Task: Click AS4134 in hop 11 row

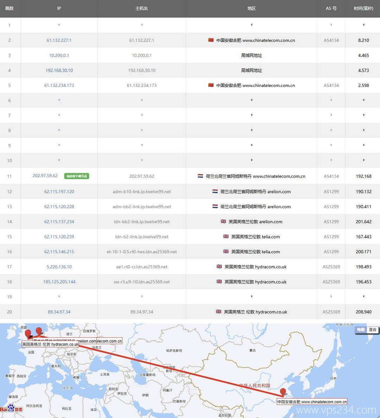Action: click(331, 176)
